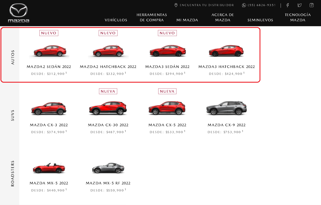The image size is (321, 205).
Task: Open Mazda's Facebook page icon
Action: pos(288,5)
